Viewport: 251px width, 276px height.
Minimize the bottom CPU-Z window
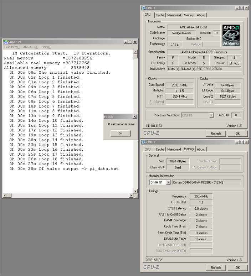point(237,142)
